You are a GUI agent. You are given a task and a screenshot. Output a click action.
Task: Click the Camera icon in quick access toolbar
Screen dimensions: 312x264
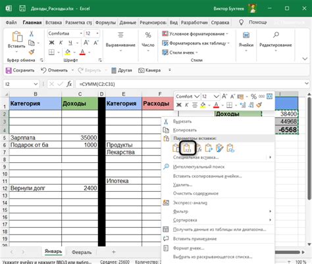click(142, 70)
